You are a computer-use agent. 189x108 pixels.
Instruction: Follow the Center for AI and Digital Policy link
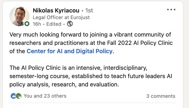(x=70, y=51)
